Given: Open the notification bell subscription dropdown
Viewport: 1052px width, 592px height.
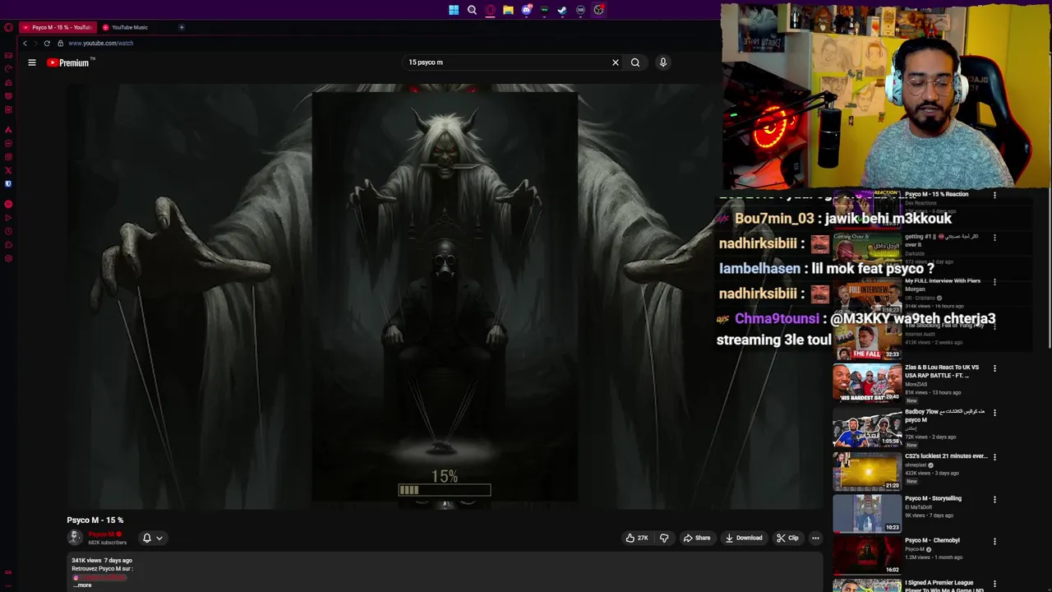Looking at the screenshot, I should (x=152, y=538).
